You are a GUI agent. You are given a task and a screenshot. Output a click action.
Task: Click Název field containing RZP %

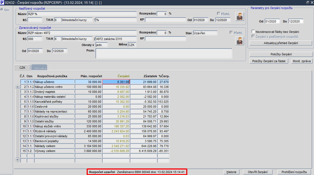[x=82, y=14]
